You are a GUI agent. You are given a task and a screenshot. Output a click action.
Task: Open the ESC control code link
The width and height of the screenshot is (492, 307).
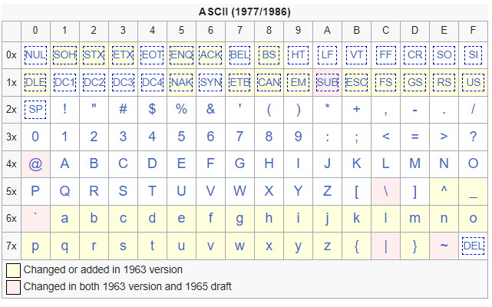pos(356,82)
